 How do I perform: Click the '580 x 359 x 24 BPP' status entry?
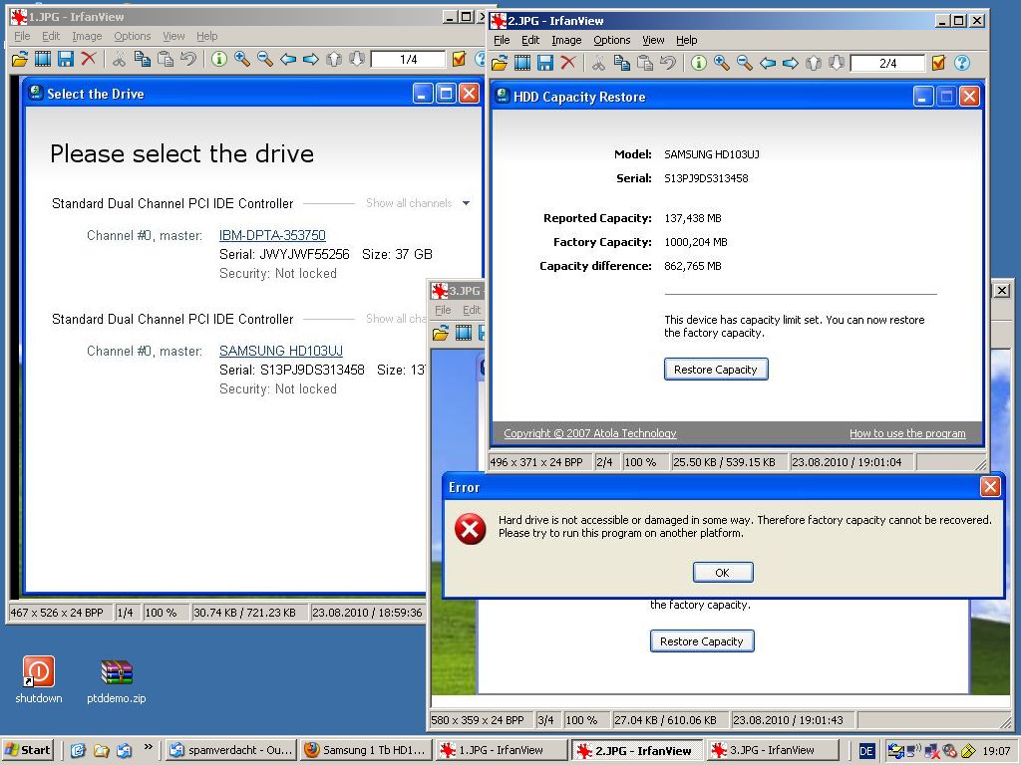[482, 720]
